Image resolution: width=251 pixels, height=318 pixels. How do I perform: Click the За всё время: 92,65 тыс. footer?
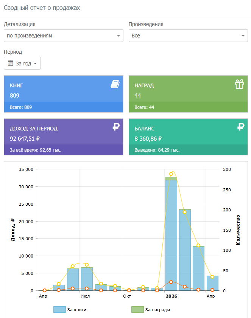pos(64,150)
